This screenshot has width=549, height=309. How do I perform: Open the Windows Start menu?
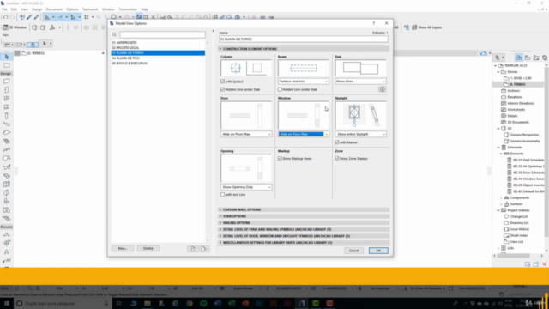[x=6, y=303]
